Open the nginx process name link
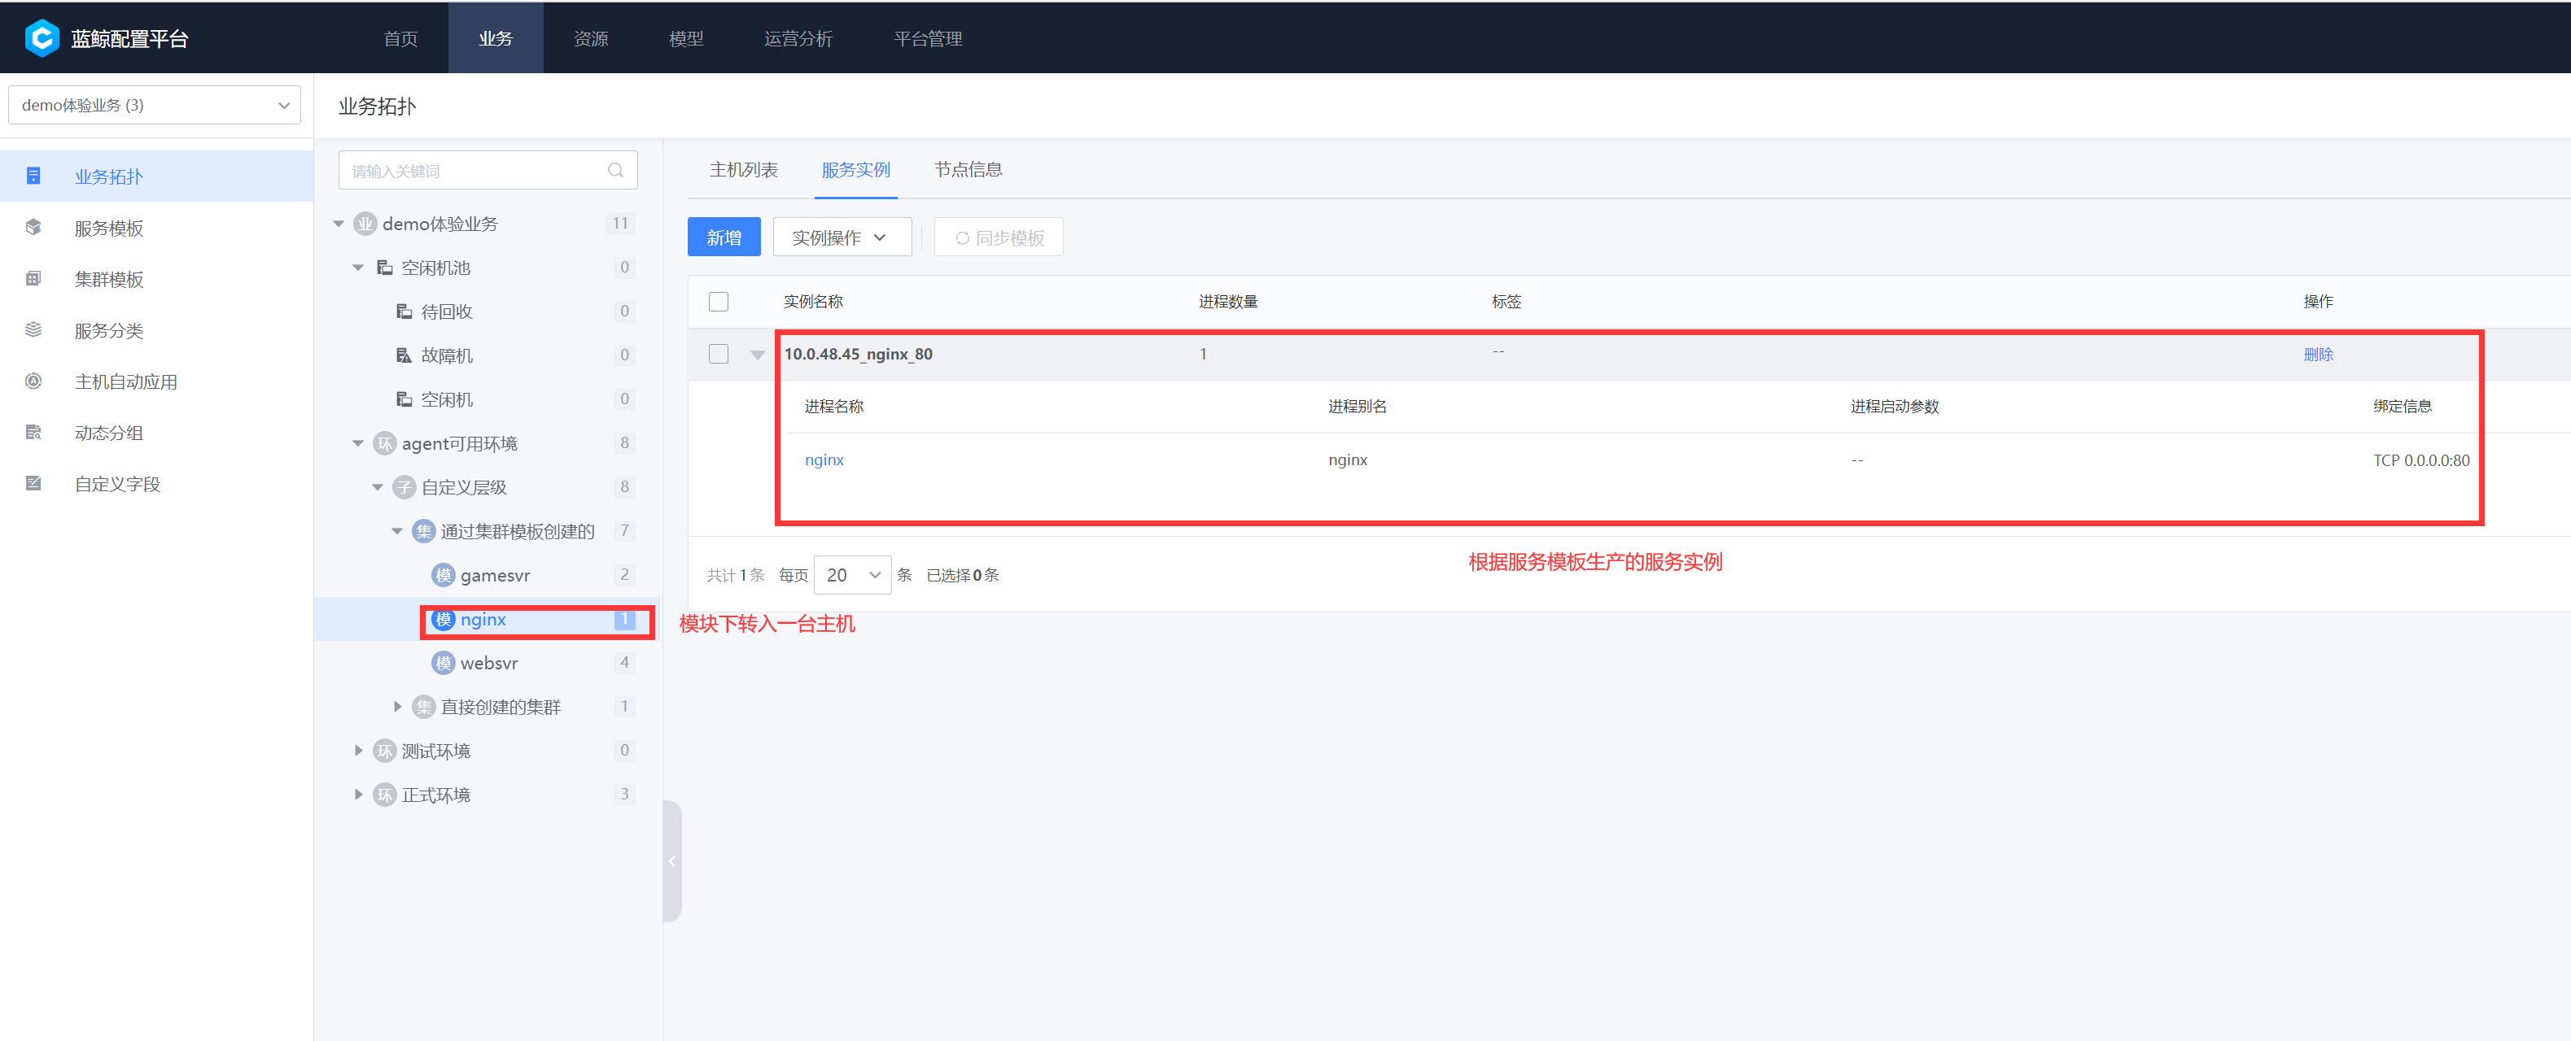Viewport: 2571px width, 1041px height. 824,460
